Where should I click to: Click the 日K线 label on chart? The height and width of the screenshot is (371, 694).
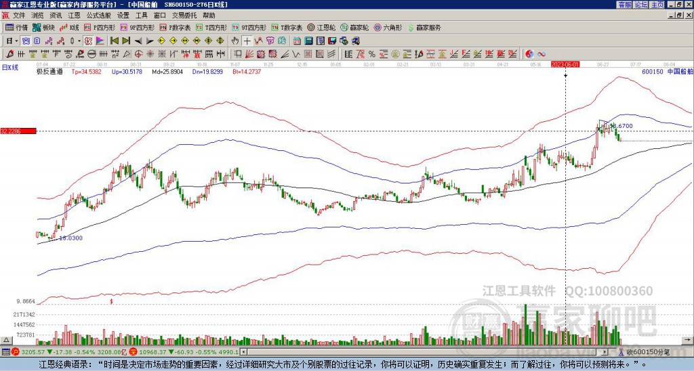coord(10,68)
